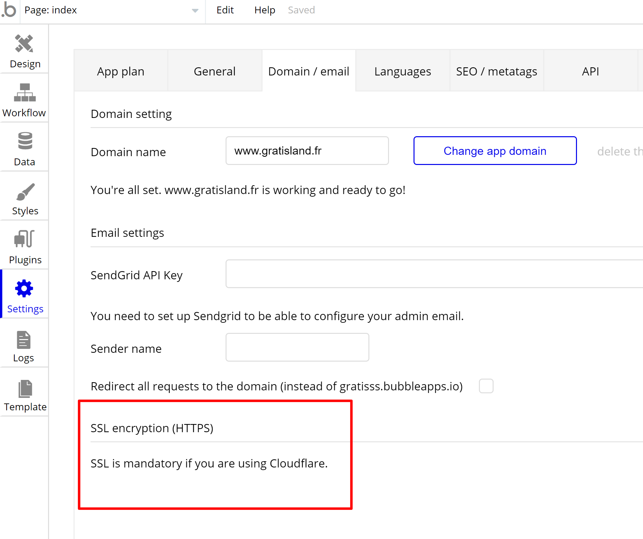Screen dimensions: 643x539
Task: Open the Plugins icon in sidebar
Action: 25,239
